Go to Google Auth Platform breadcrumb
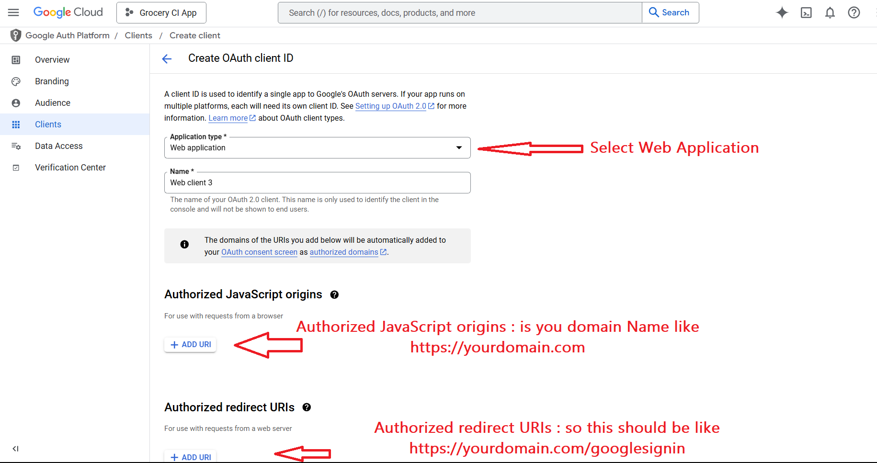Screen dimensions: 877x463 68,35
